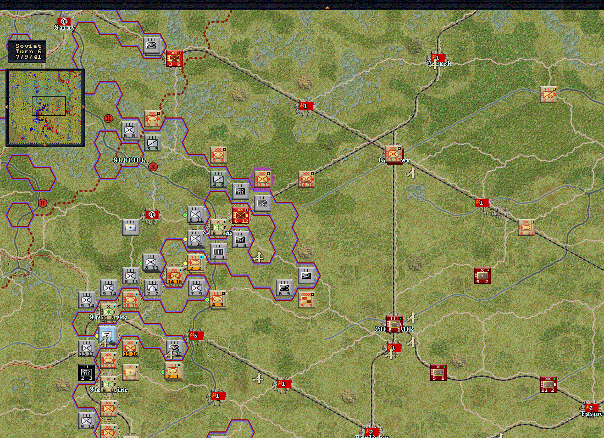Click airfield icon inside outlined hex pocket

pyautogui.click(x=259, y=257)
